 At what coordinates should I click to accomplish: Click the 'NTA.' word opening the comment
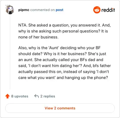tap(23, 25)
